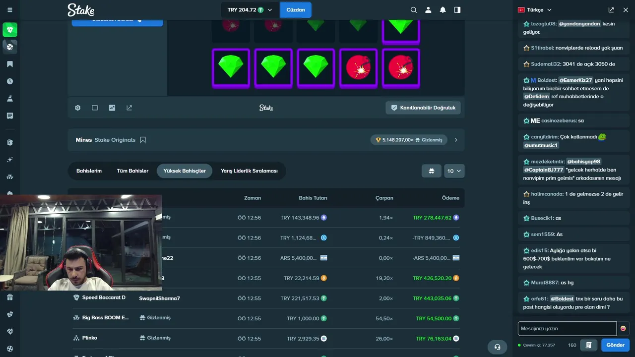Click the 54,50× multiplier cell
The image size is (635, 357).
click(384, 318)
